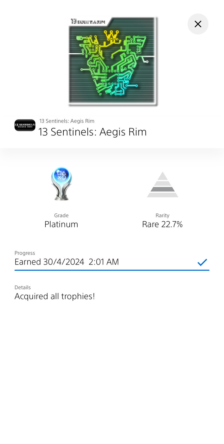The height and width of the screenshot is (444, 224).
Task: Click the earned date 30/4/2024
Action: click(64, 262)
